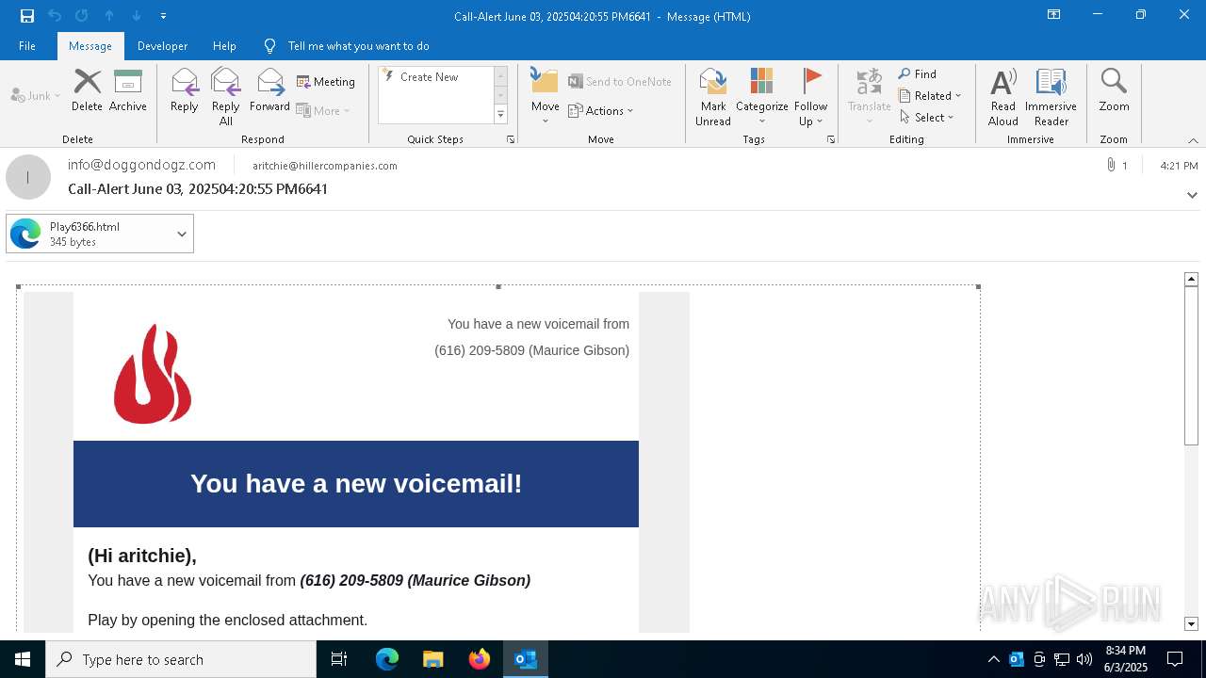Click the Translate button
The image size is (1206, 678).
869,97
